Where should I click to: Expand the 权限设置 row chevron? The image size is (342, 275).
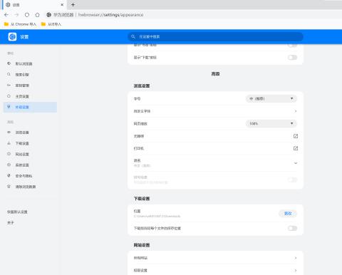click(296, 270)
